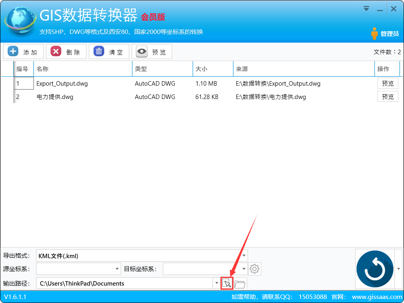Open the title bar dropdown menu arrow

pos(366,9)
